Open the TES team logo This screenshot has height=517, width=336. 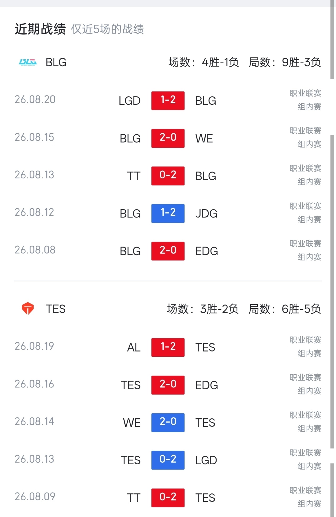[x=28, y=308]
